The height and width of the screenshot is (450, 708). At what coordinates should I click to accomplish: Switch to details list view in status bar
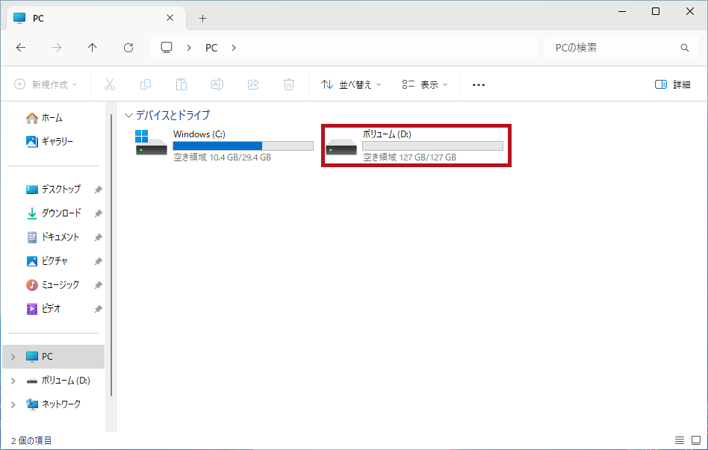pyautogui.click(x=679, y=440)
